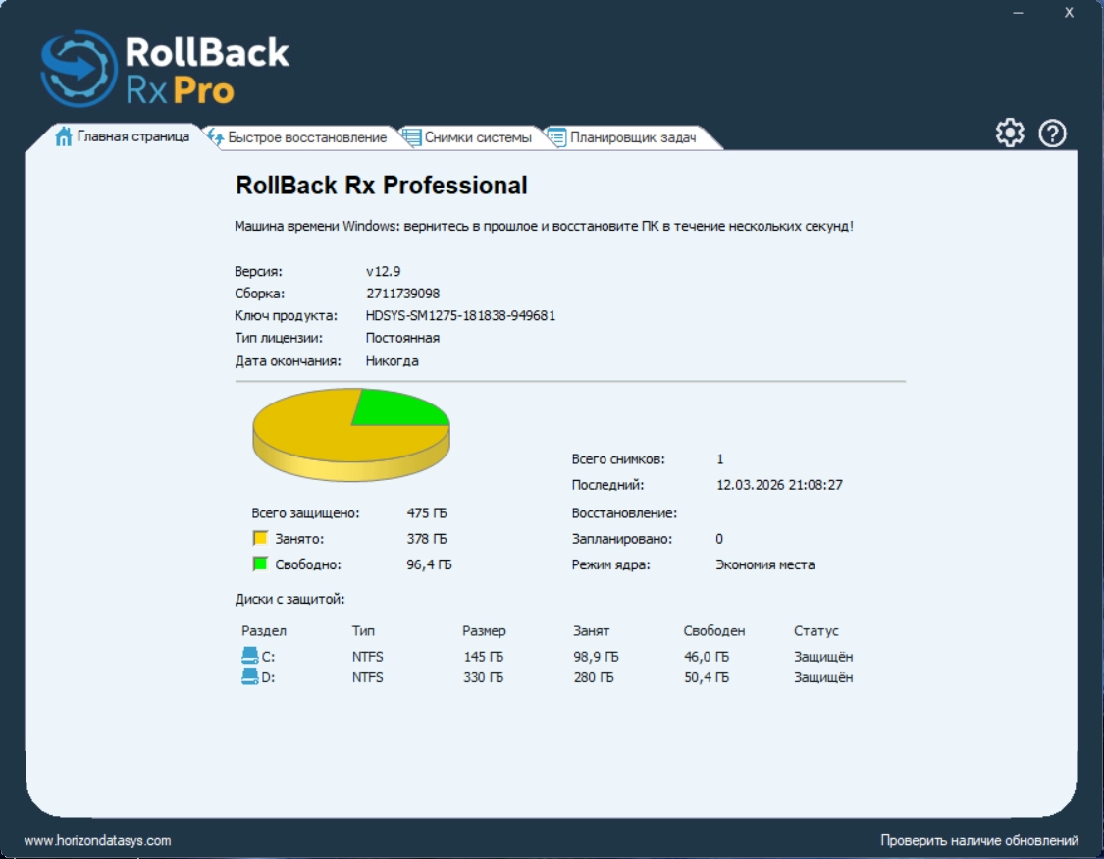The image size is (1104, 859).
Task: Click the Раздел column header
Action: tap(263, 630)
